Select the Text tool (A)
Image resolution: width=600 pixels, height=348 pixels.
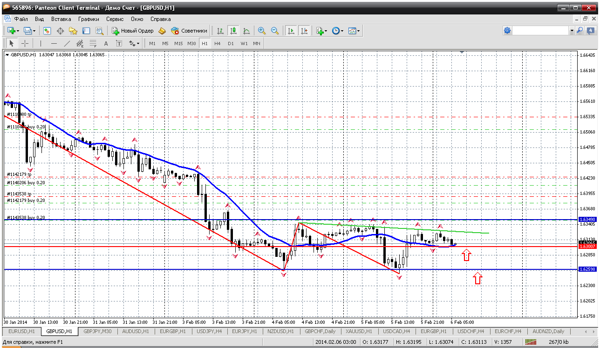point(106,43)
